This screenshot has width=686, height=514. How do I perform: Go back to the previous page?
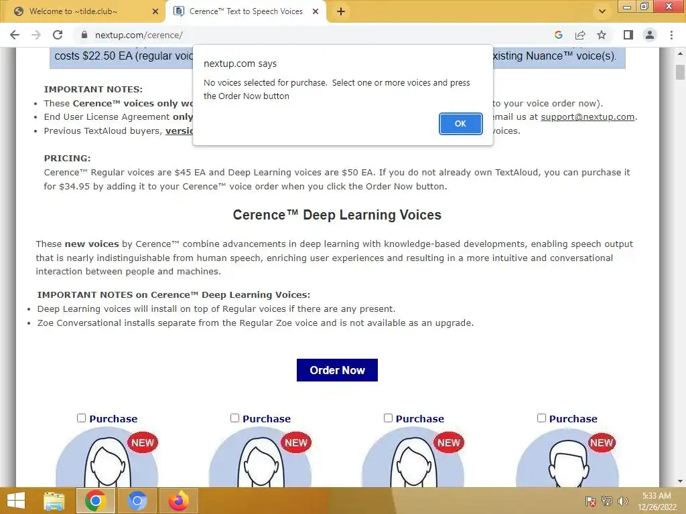point(15,35)
